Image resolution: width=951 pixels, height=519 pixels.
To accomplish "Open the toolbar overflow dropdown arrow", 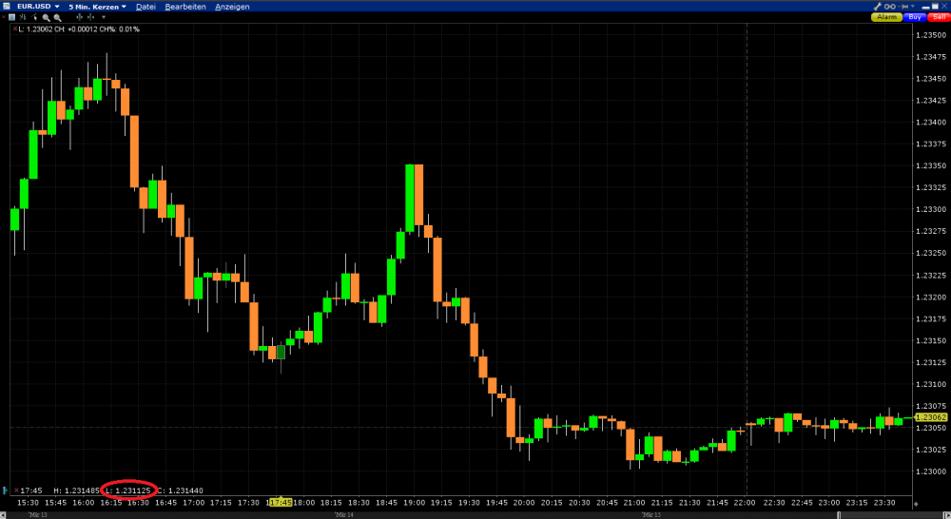I will coord(104,17).
